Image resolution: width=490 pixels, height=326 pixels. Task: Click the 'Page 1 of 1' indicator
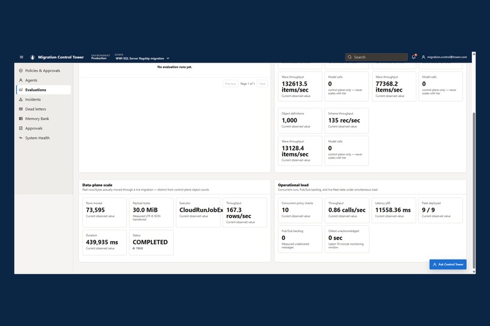(247, 84)
